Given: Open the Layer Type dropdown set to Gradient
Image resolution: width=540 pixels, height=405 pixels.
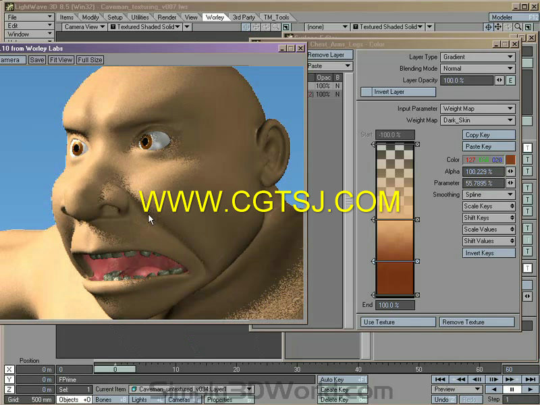Looking at the screenshot, I should click(x=478, y=57).
